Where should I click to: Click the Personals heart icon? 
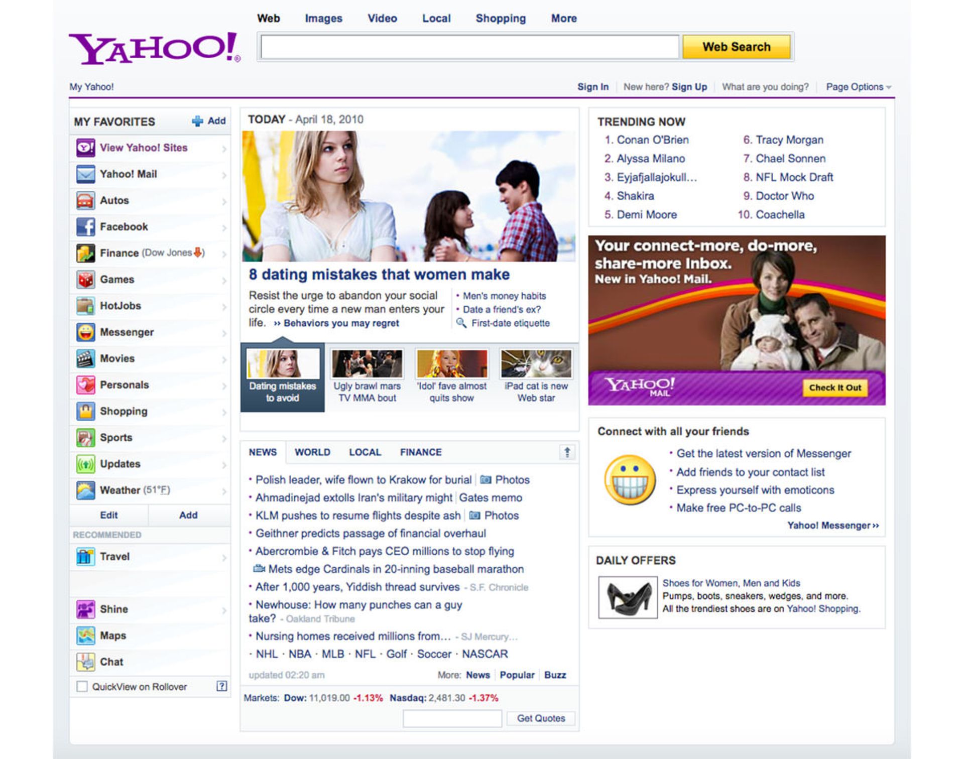(x=85, y=385)
